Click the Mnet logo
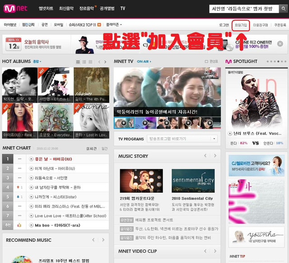Image resolution: width=289 pixels, height=263 pixels. point(15,9)
